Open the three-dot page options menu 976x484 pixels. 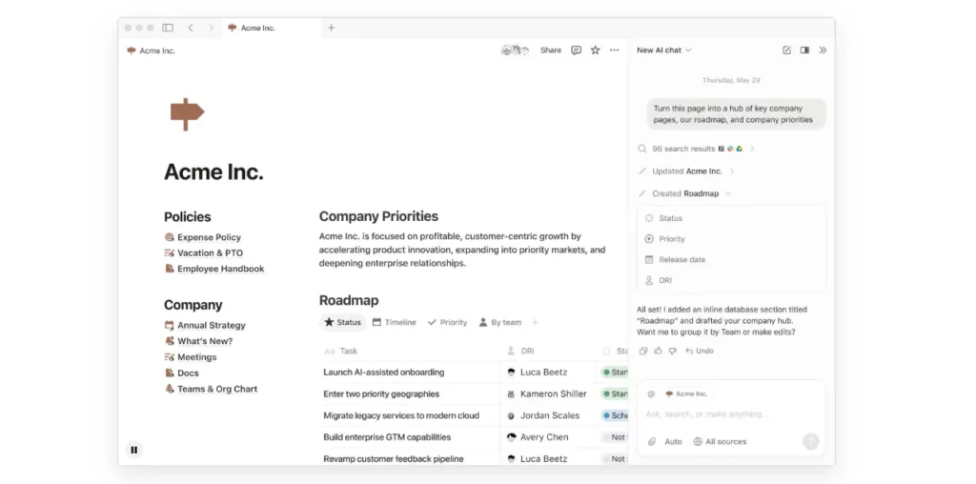[615, 50]
